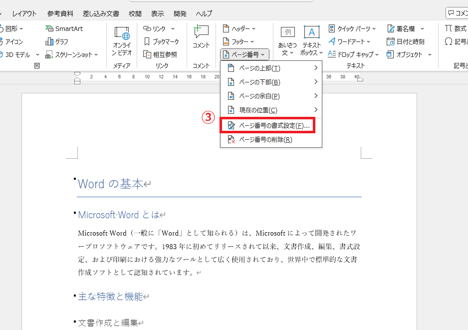
Task: Insert a ブックマーク
Action: 161,41
